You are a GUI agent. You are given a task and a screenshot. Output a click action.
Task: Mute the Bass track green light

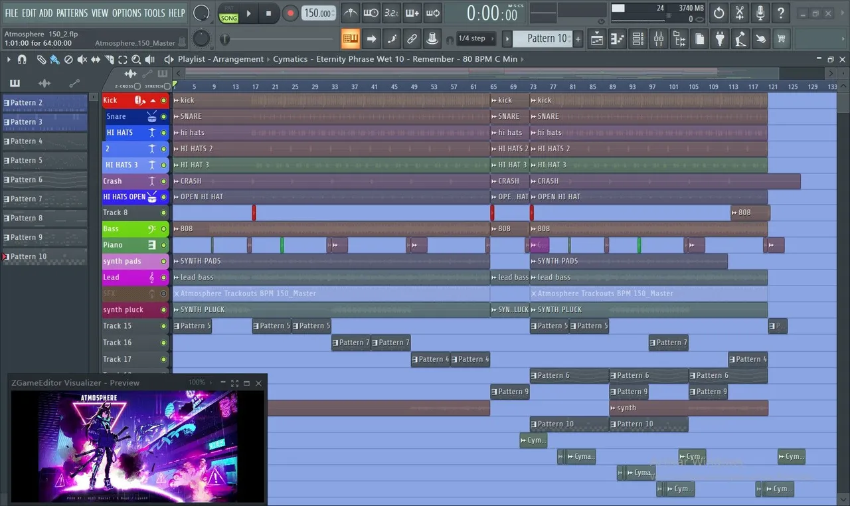click(163, 228)
